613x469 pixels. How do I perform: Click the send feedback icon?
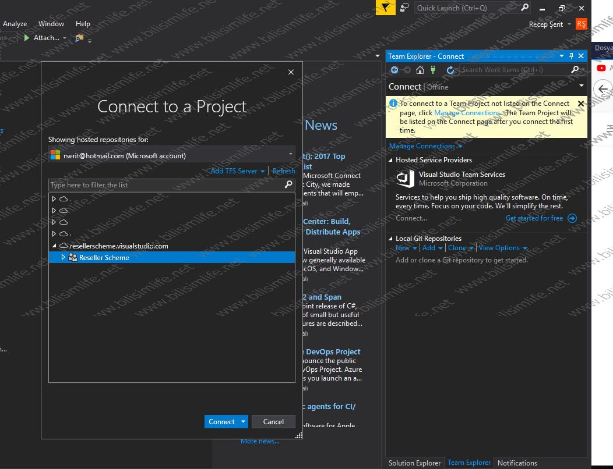click(404, 8)
